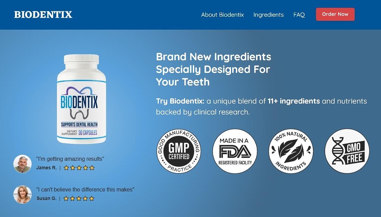This screenshot has height=217, width=381.
Task: Click the Biodentix bottle product image
Action: [x=81, y=99]
